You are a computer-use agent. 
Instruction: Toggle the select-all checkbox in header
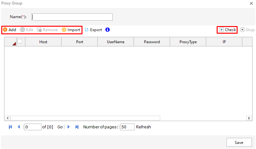tap(20, 41)
